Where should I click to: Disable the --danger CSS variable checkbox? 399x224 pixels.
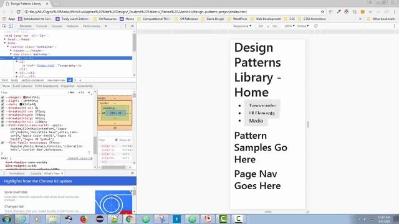pos(2,97)
